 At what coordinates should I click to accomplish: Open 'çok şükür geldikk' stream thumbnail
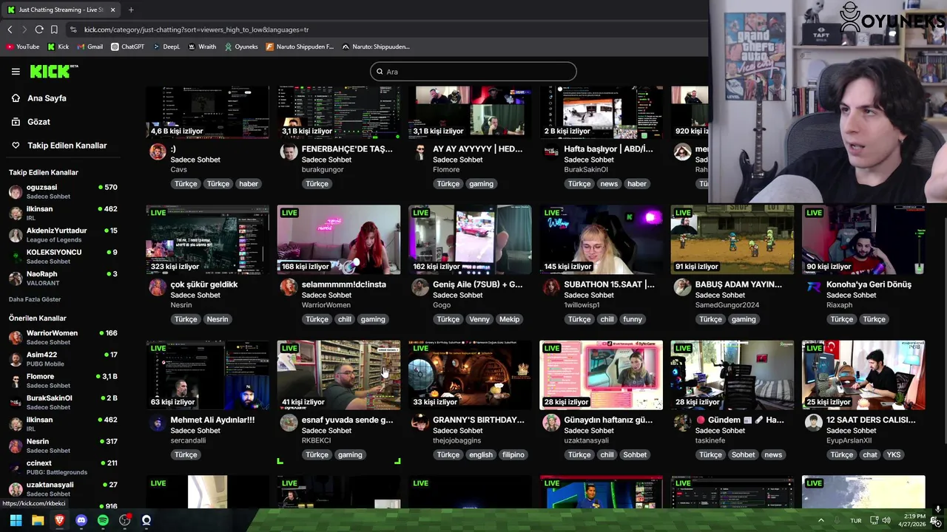pos(207,239)
